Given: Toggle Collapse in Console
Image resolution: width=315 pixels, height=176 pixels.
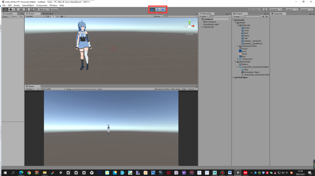Looking at the screenshot, I should 13,16.
